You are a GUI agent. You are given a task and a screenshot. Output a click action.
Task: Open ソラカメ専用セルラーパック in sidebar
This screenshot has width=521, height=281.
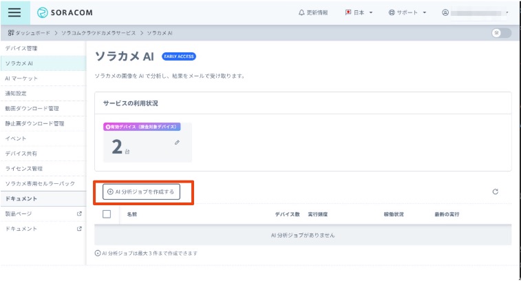coord(43,184)
